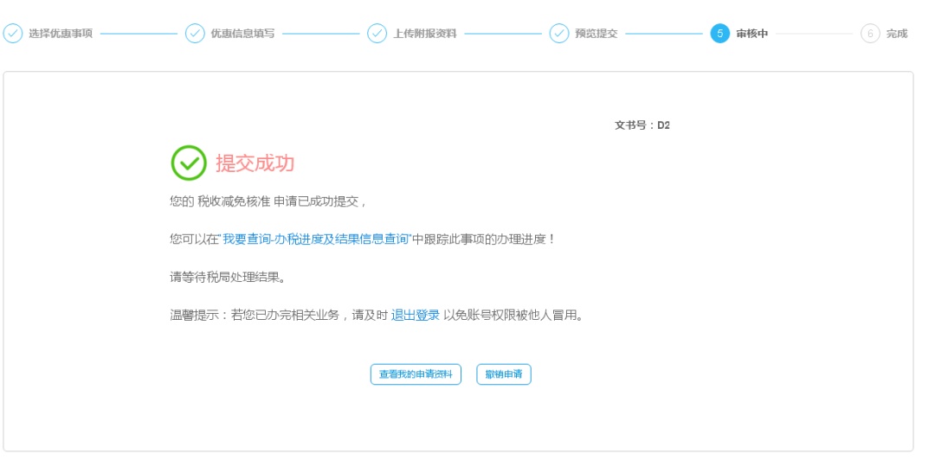
Task: Open the 我要查询-办税进度及结果信息查询 link
Action: [x=315, y=239]
